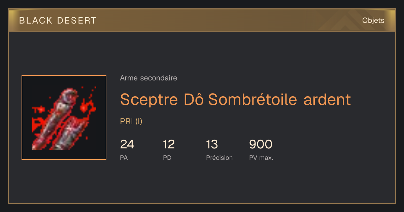
Task: Click the PA stat label
Action: click(x=124, y=157)
